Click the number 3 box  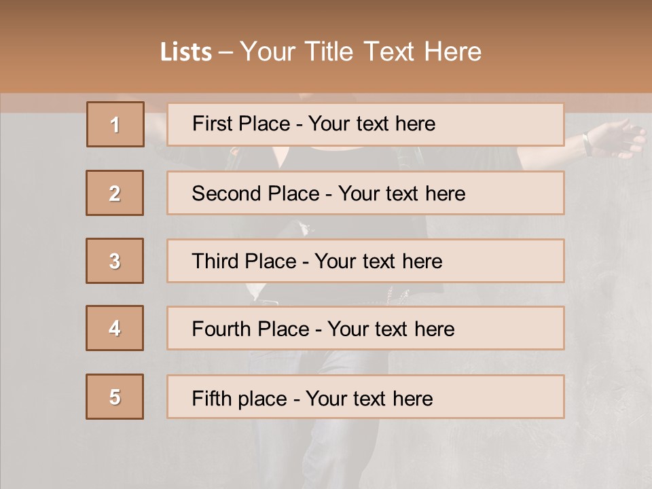click(115, 261)
